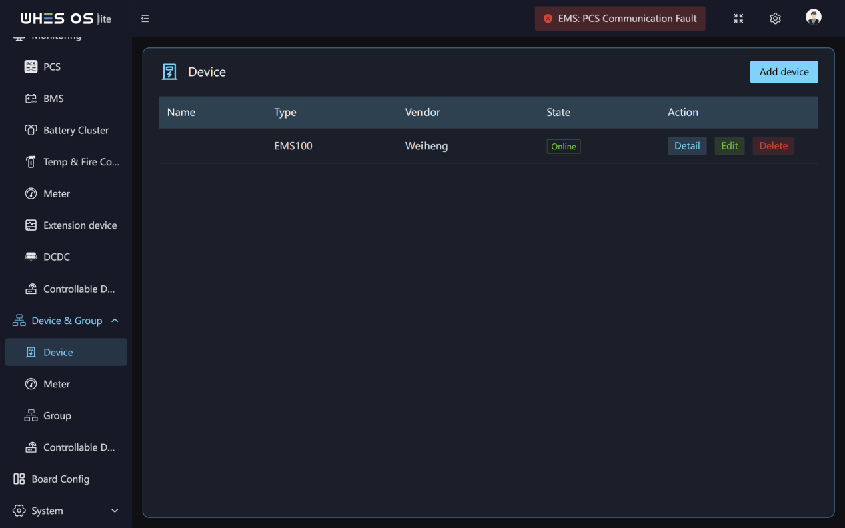Dismiss the PCS Communication Fault alert icon
The width and height of the screenshot is (845, 528).
click(548, 19)
